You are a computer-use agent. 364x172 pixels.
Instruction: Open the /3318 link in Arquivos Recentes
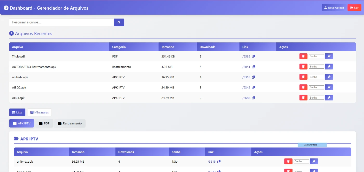pos(246,77)
